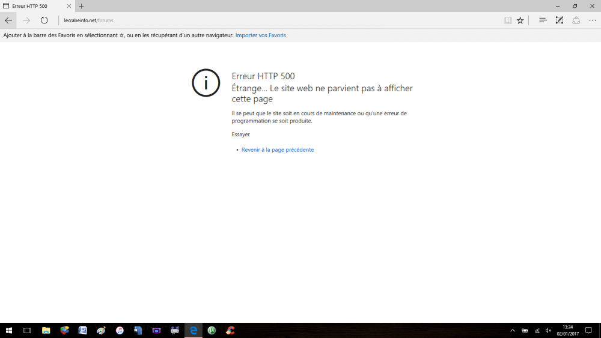Open the Windows Start menu
This screenshot has height=338, width=601.
point(8,330)
